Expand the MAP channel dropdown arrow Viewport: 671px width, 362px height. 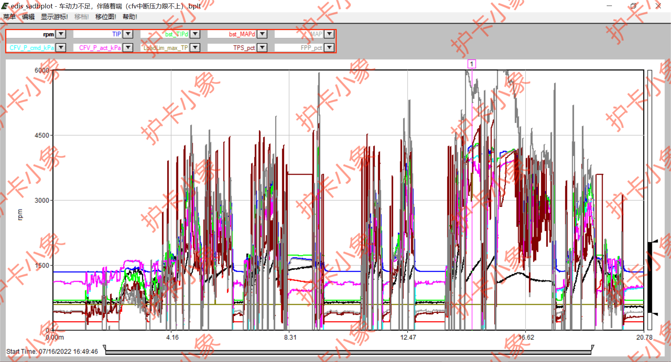point(329,34)
